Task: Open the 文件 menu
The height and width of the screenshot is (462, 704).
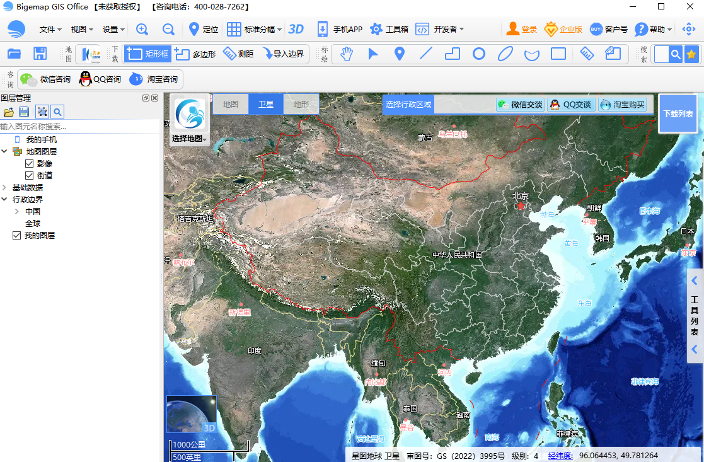Action: point(50,30)
